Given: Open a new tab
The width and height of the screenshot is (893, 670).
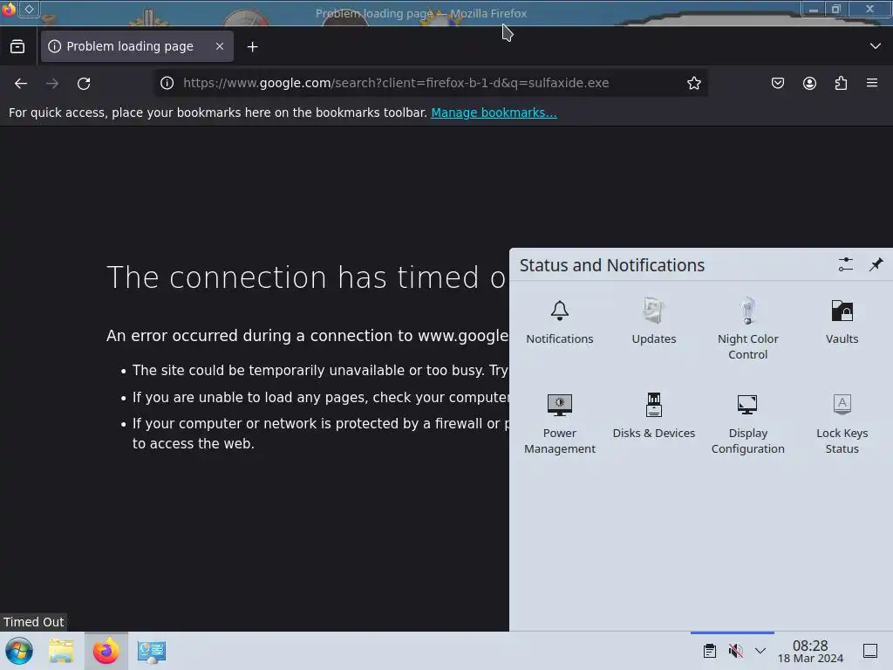Looking at the screenshot, I should pos(252,47).
